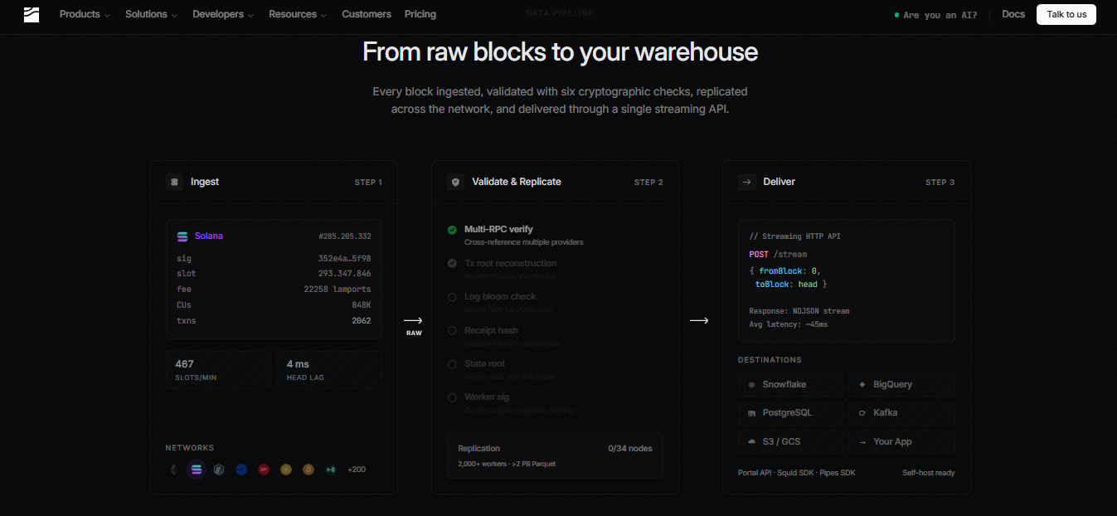Open the Customers page
Viewport: 1117px width, 516px height.
click(x=367, y=14)
